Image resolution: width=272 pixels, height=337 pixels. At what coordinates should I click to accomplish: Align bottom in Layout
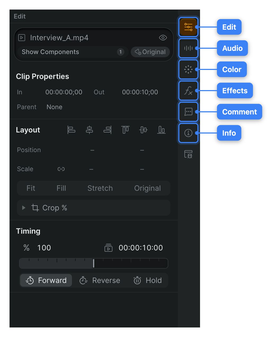click(161, 130)
